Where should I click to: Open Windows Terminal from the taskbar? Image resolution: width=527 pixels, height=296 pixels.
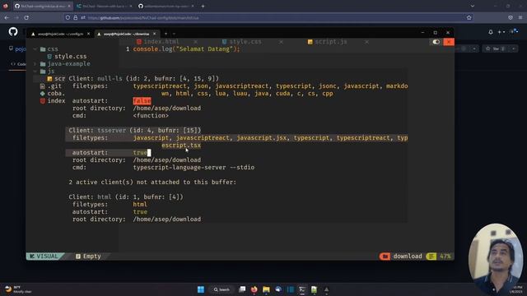coord(302,289)
